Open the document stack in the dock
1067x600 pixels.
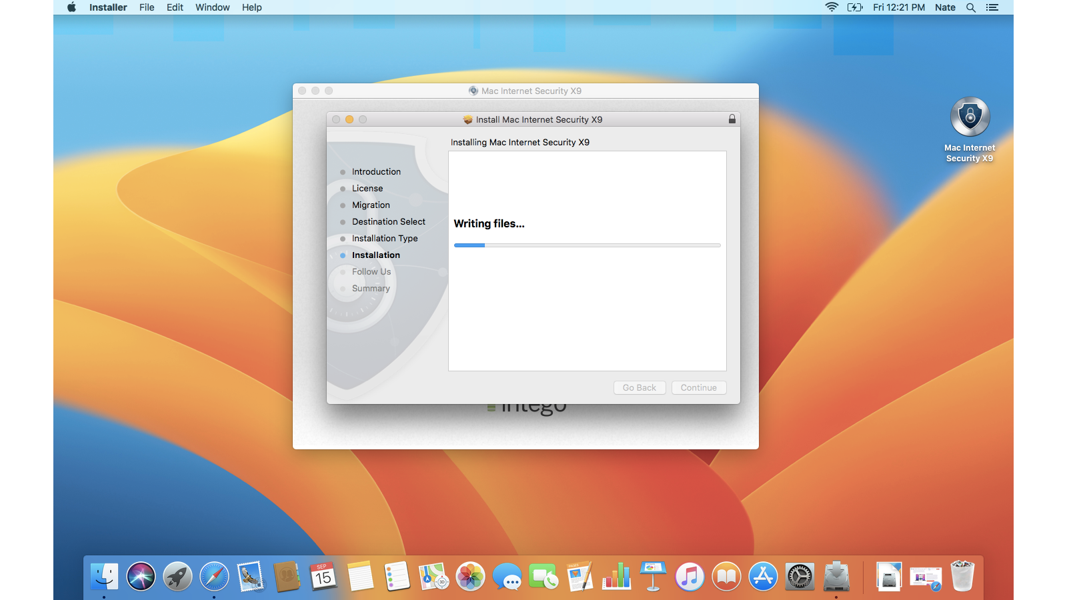pyautogui.click(x=889, y=577)
